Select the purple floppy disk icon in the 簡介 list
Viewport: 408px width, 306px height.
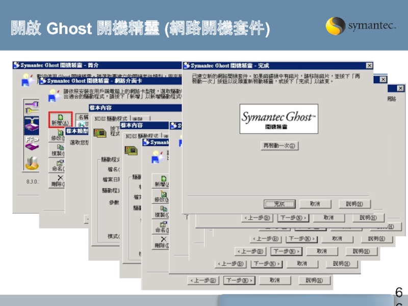point(32,143)
